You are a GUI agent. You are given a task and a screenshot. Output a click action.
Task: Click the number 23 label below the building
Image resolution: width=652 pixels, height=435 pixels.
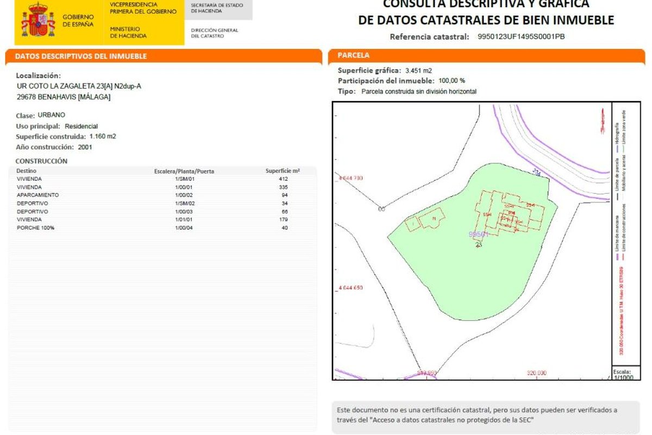pos(479,245)
